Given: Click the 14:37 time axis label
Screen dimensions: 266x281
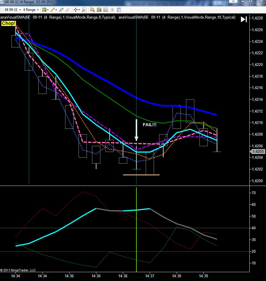Looking at the screenshot, I should point(150,276).
